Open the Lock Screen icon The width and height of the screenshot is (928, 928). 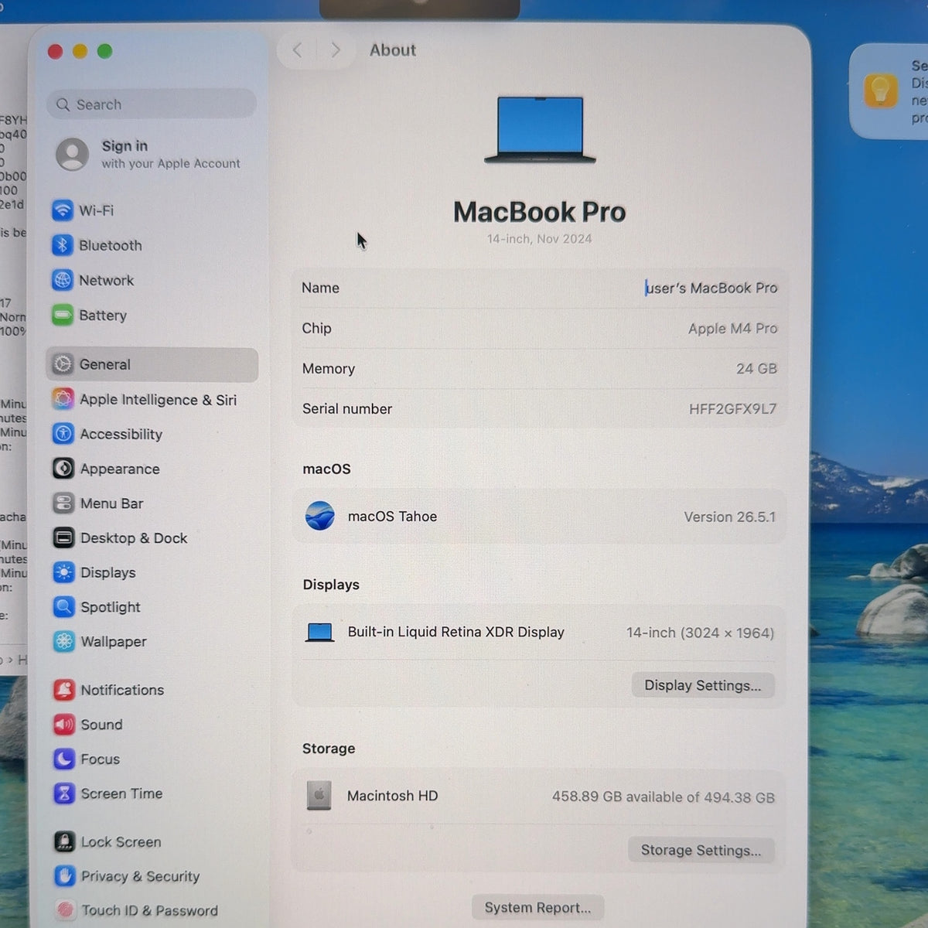click(x=65, y=841)
